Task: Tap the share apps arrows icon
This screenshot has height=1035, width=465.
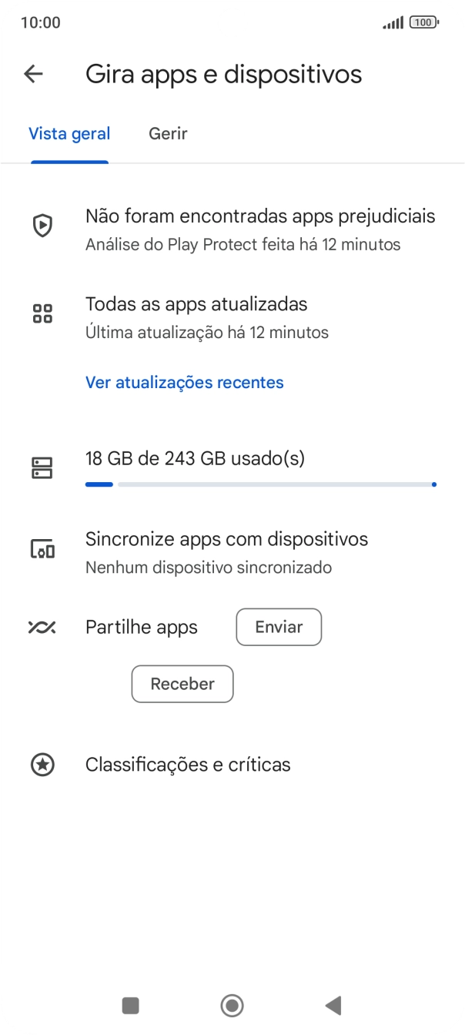Action: [42, 627]
